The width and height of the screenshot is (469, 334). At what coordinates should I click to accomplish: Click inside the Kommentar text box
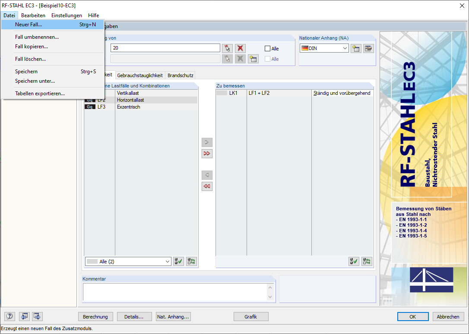click(x=175, y=292)
